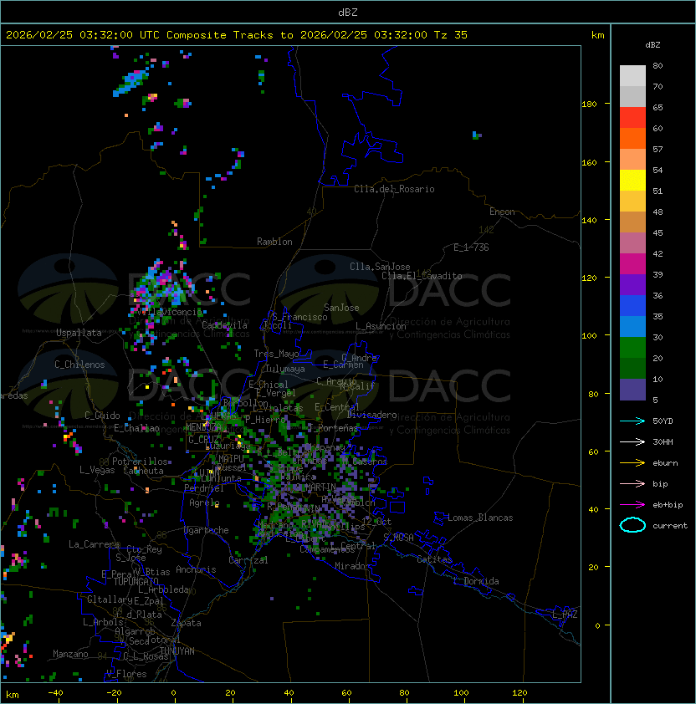Click the 'L_PAZ' map label
Viewport: 696px width, 704px height.
pos(565,615)
